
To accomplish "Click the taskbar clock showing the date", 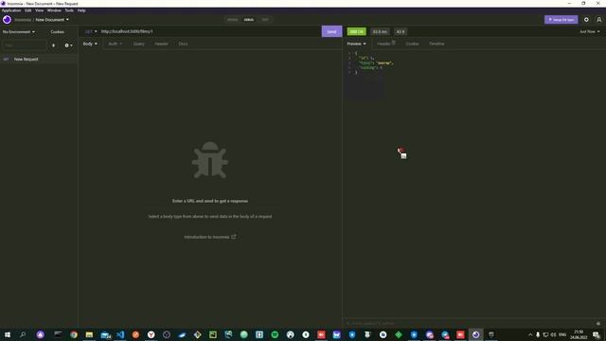I will click(579, 334).
